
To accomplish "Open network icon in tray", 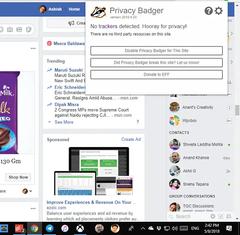I will coord(167,229).
